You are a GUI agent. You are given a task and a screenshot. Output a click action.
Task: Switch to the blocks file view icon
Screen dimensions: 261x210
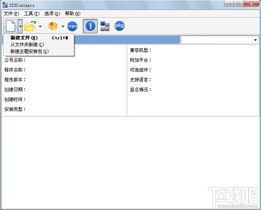click(x=105, y=26)
